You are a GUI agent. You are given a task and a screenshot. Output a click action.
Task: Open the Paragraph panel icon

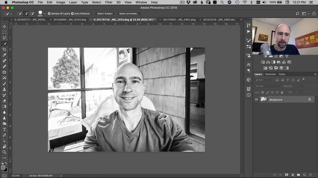pyautogui.click(x=248, y=70)
